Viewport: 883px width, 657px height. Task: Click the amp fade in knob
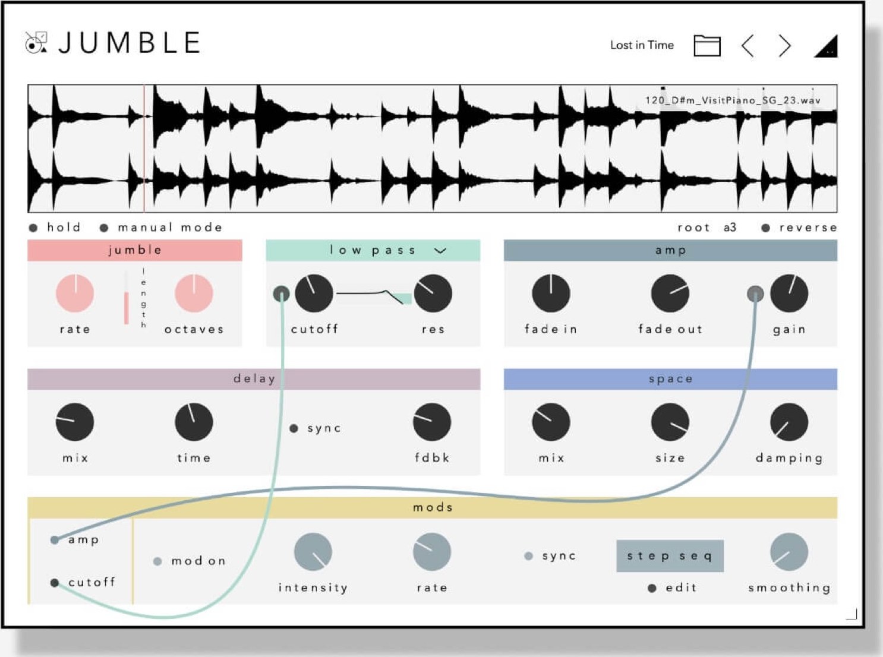pyautogui.click(x=551, y=293)
